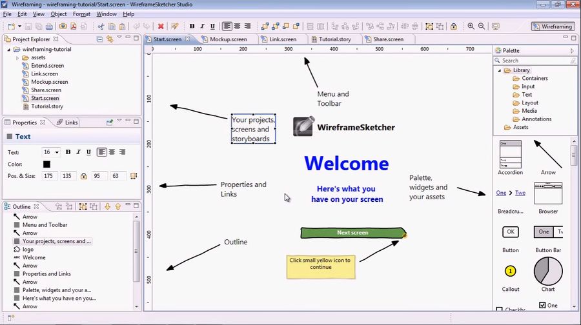
Task: Open Properties panel view menu triangle
Action: click(119, 121)
